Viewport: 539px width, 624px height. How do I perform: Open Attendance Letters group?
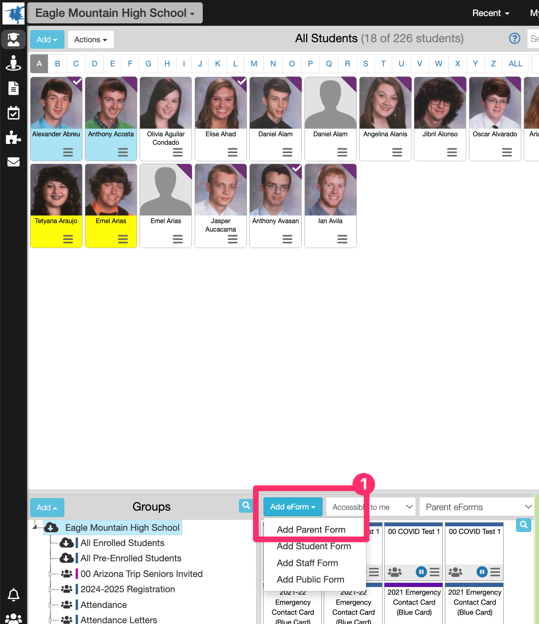click(119, 620)
